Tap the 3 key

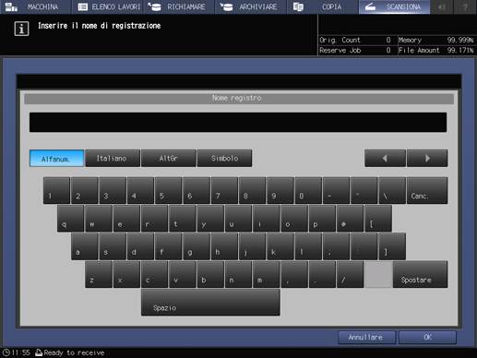point(113,190)
